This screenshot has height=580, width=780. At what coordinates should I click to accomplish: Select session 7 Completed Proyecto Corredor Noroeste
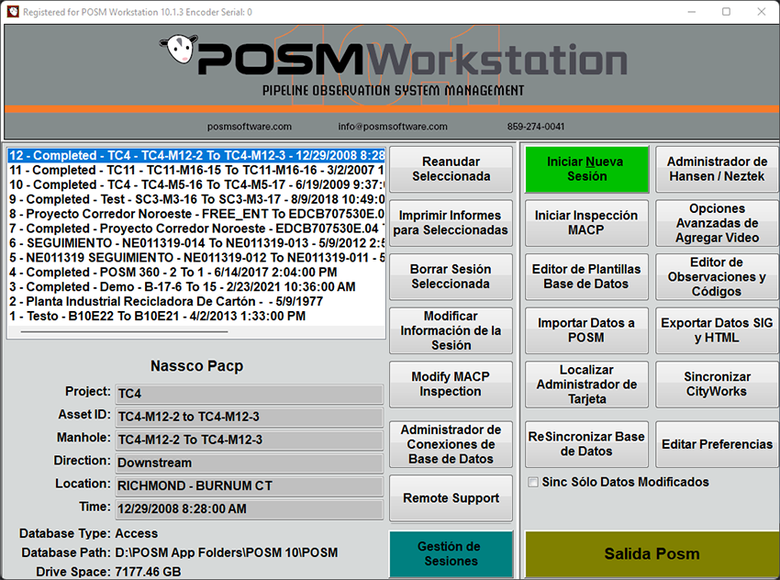click(x=196, y=229)
